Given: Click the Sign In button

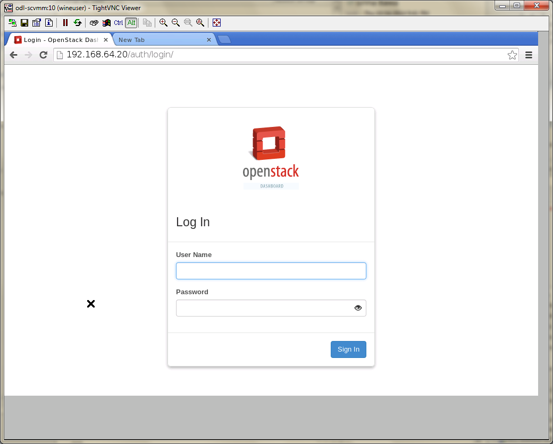Looking at the screenshot, I should pyautogui.click(x=348, y=349).
